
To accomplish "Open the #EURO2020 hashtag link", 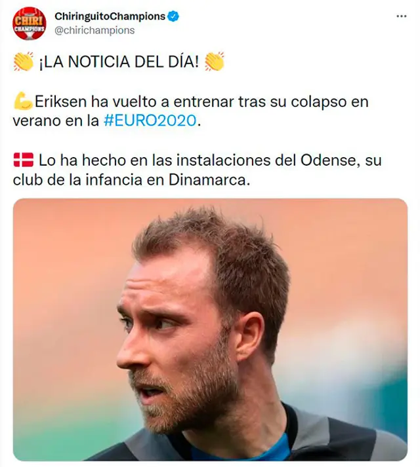I will (150, 121).
